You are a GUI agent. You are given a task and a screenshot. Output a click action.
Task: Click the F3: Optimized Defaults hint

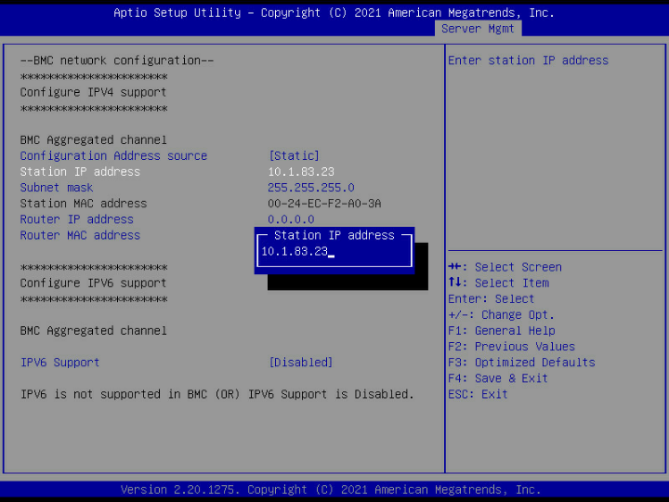point(521,363)
